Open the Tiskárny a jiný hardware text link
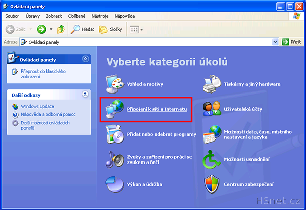 (x=252, y=84)
